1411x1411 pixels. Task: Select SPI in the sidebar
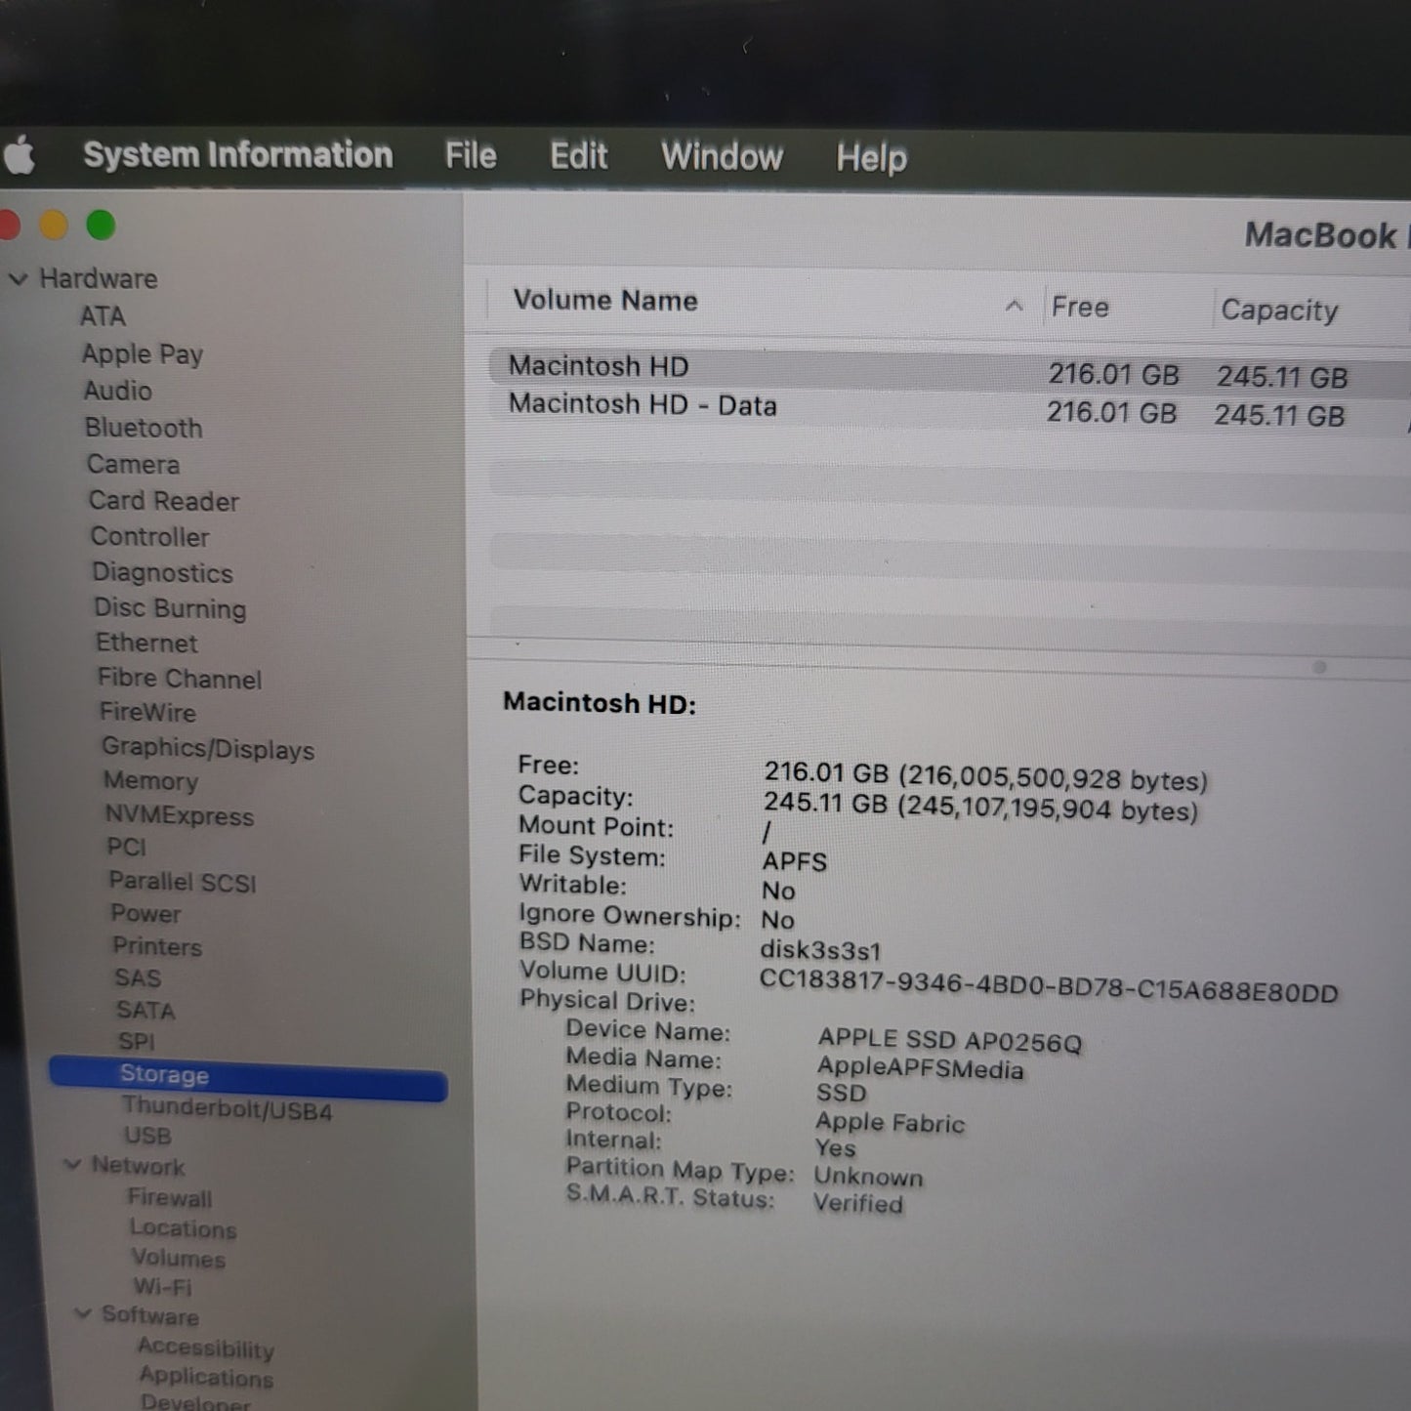pyautogui.click(x=137, y=1041)
